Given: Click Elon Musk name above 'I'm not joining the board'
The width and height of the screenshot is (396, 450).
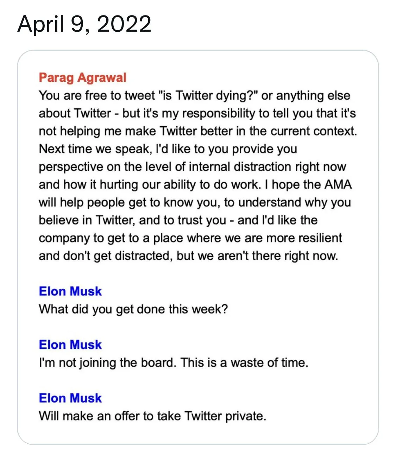Looking at the screenshot, I should 70,345.
